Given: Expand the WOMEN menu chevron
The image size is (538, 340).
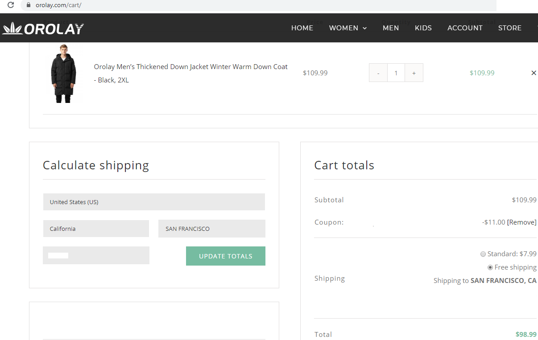Looking at the screenshot, I should tap(364, 28).
